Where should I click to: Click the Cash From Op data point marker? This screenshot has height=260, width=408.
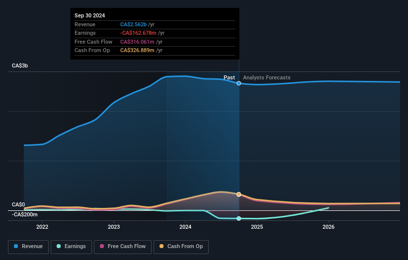[x=239, y=195]
